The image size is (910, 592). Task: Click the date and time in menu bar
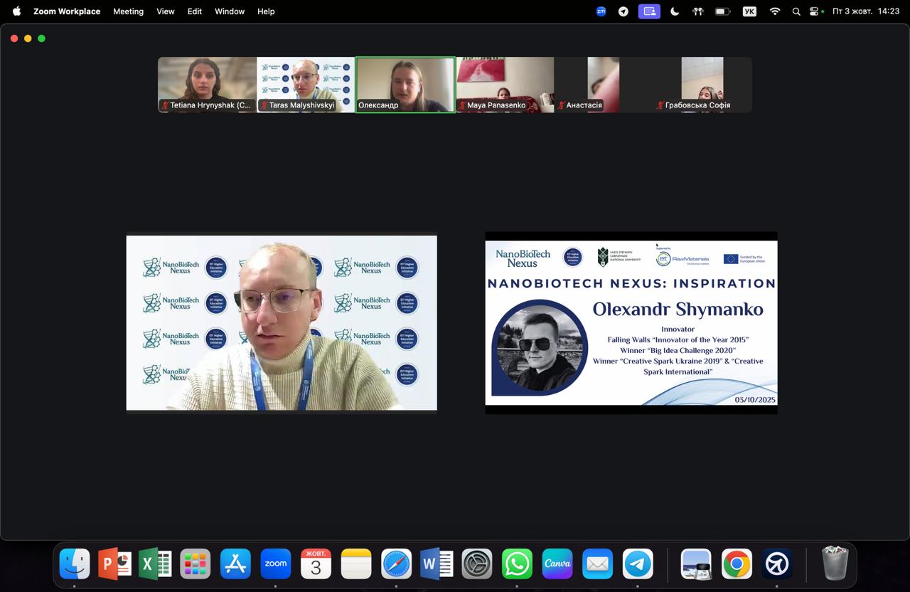[865, 11]
